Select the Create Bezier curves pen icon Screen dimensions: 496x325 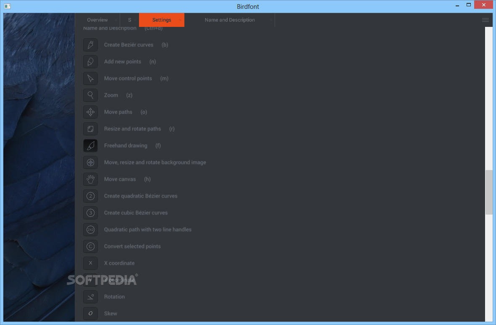[x=90, y=45]
